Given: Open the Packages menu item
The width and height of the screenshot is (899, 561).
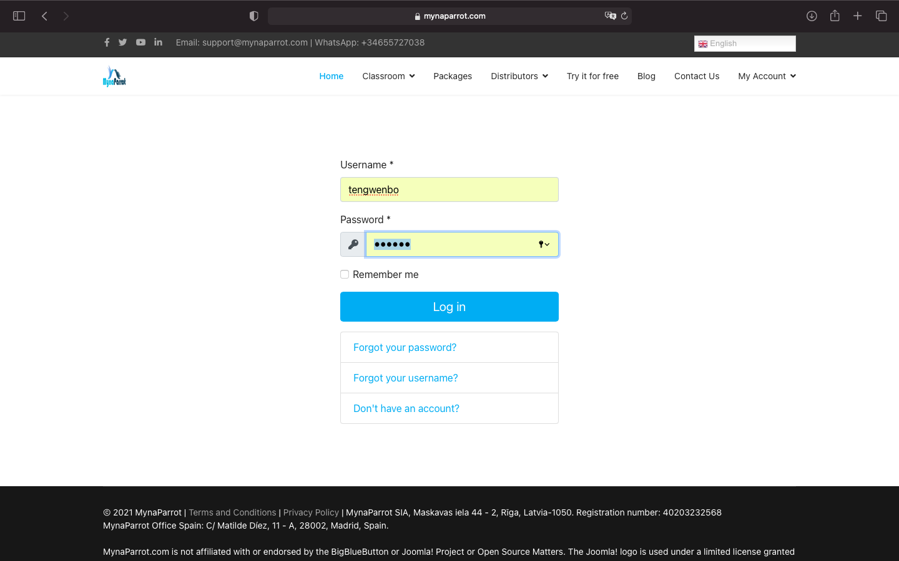Looking at the screenshot, I should pyautogui.click(x=453, y=76).
